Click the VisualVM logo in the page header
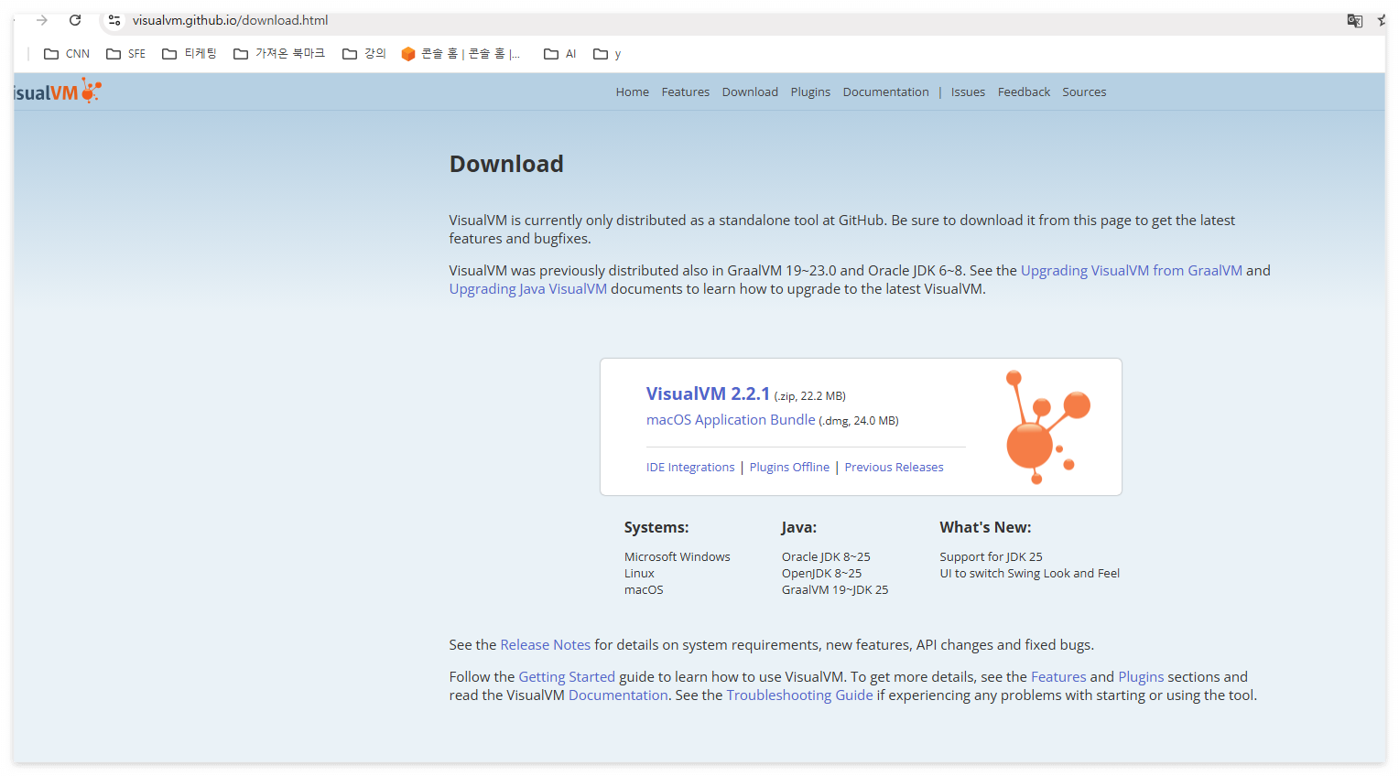 coord(57,92)
